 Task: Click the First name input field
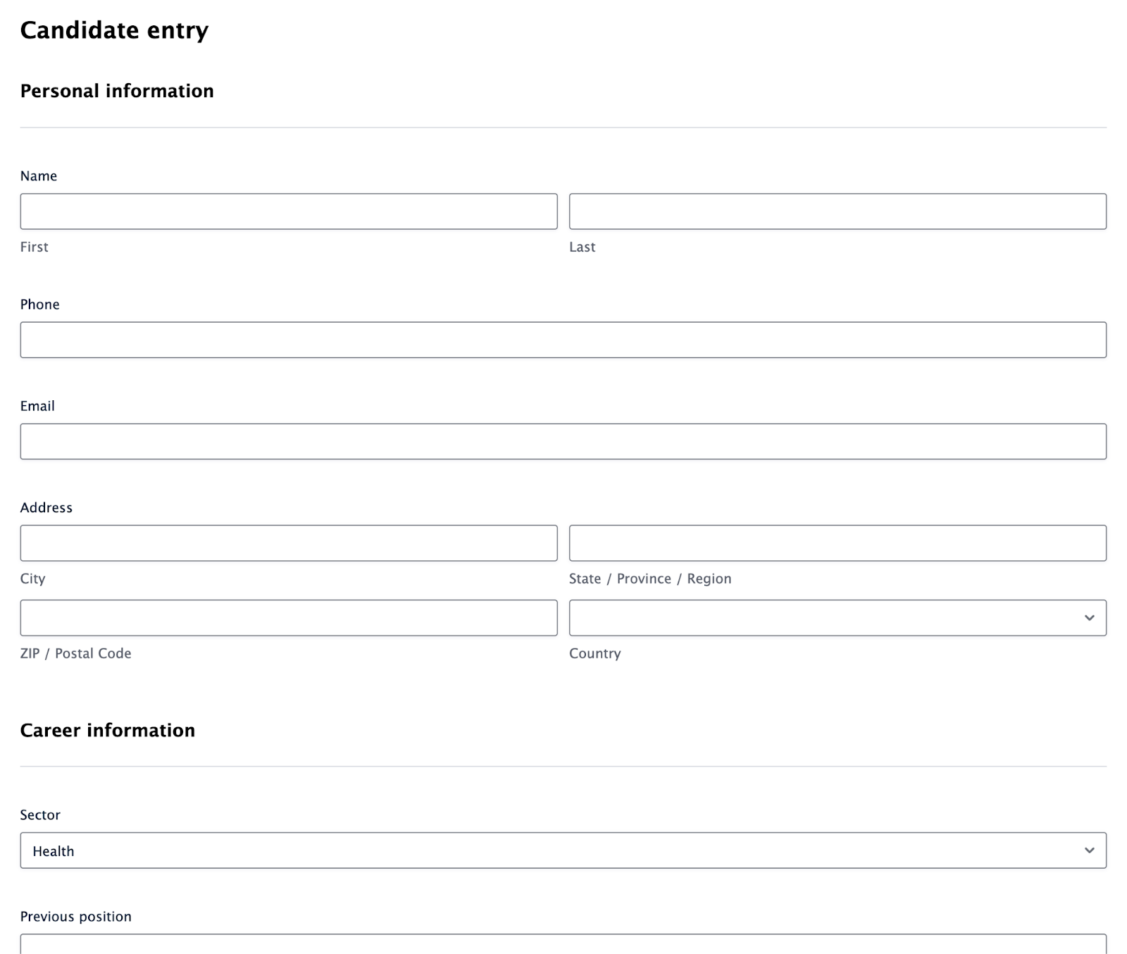(x=289, y=211)
